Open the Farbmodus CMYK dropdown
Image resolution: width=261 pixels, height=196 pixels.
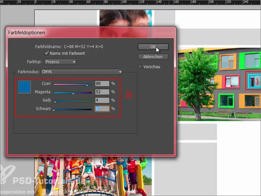[x=82, y=72]
